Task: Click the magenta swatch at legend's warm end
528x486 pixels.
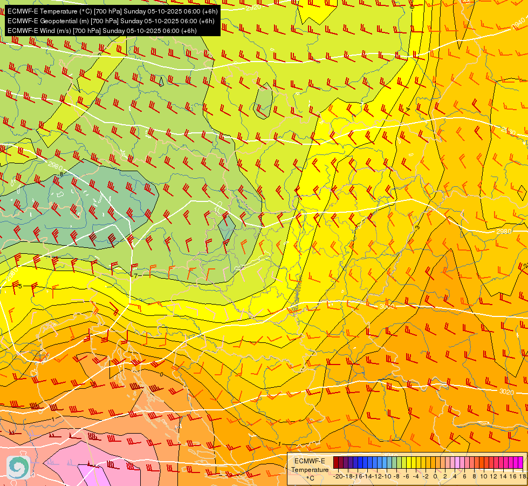Action: [x=520, y=463]
